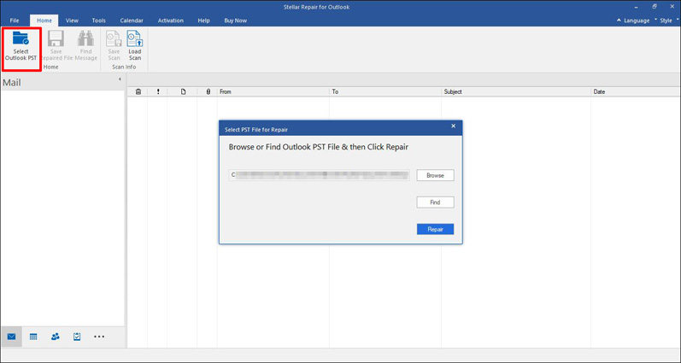Screen dimensions: 681x363
Task: Collapse the Mail pane with arrow
Action: pos(120,79)
